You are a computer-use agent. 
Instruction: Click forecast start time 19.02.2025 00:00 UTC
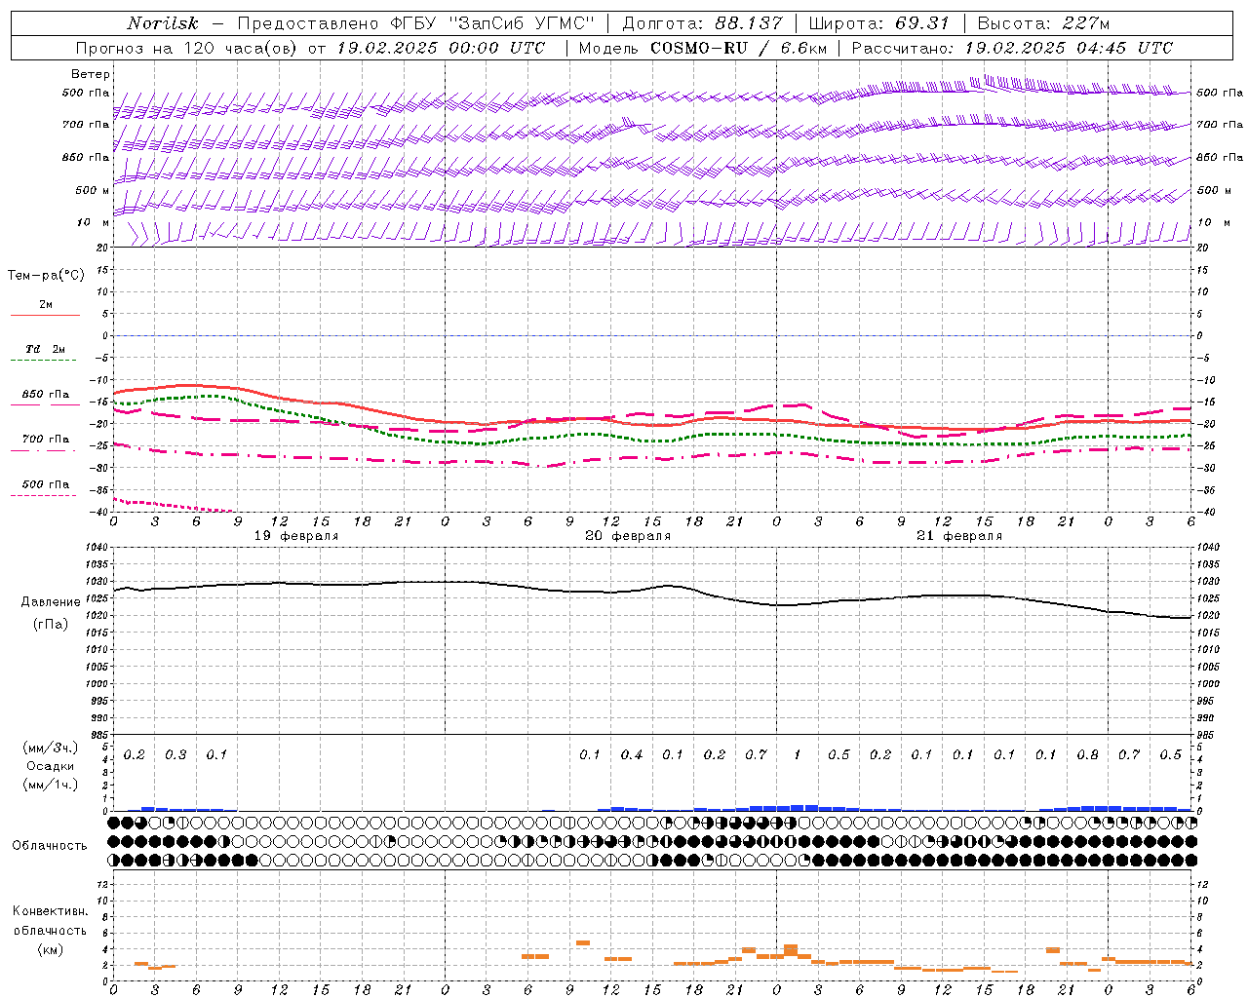[441, 48]
